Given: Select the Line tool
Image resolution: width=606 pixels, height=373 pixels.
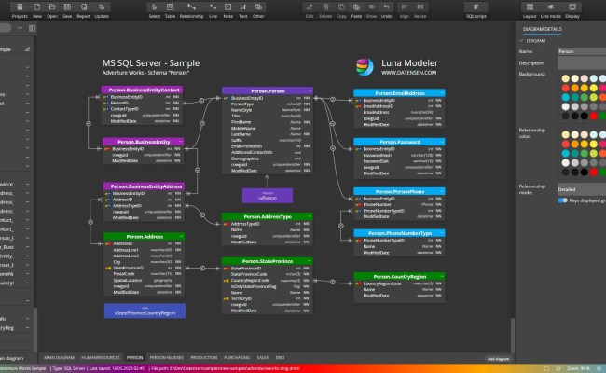Looking at the screenshot, I should (x=213, y=10).
